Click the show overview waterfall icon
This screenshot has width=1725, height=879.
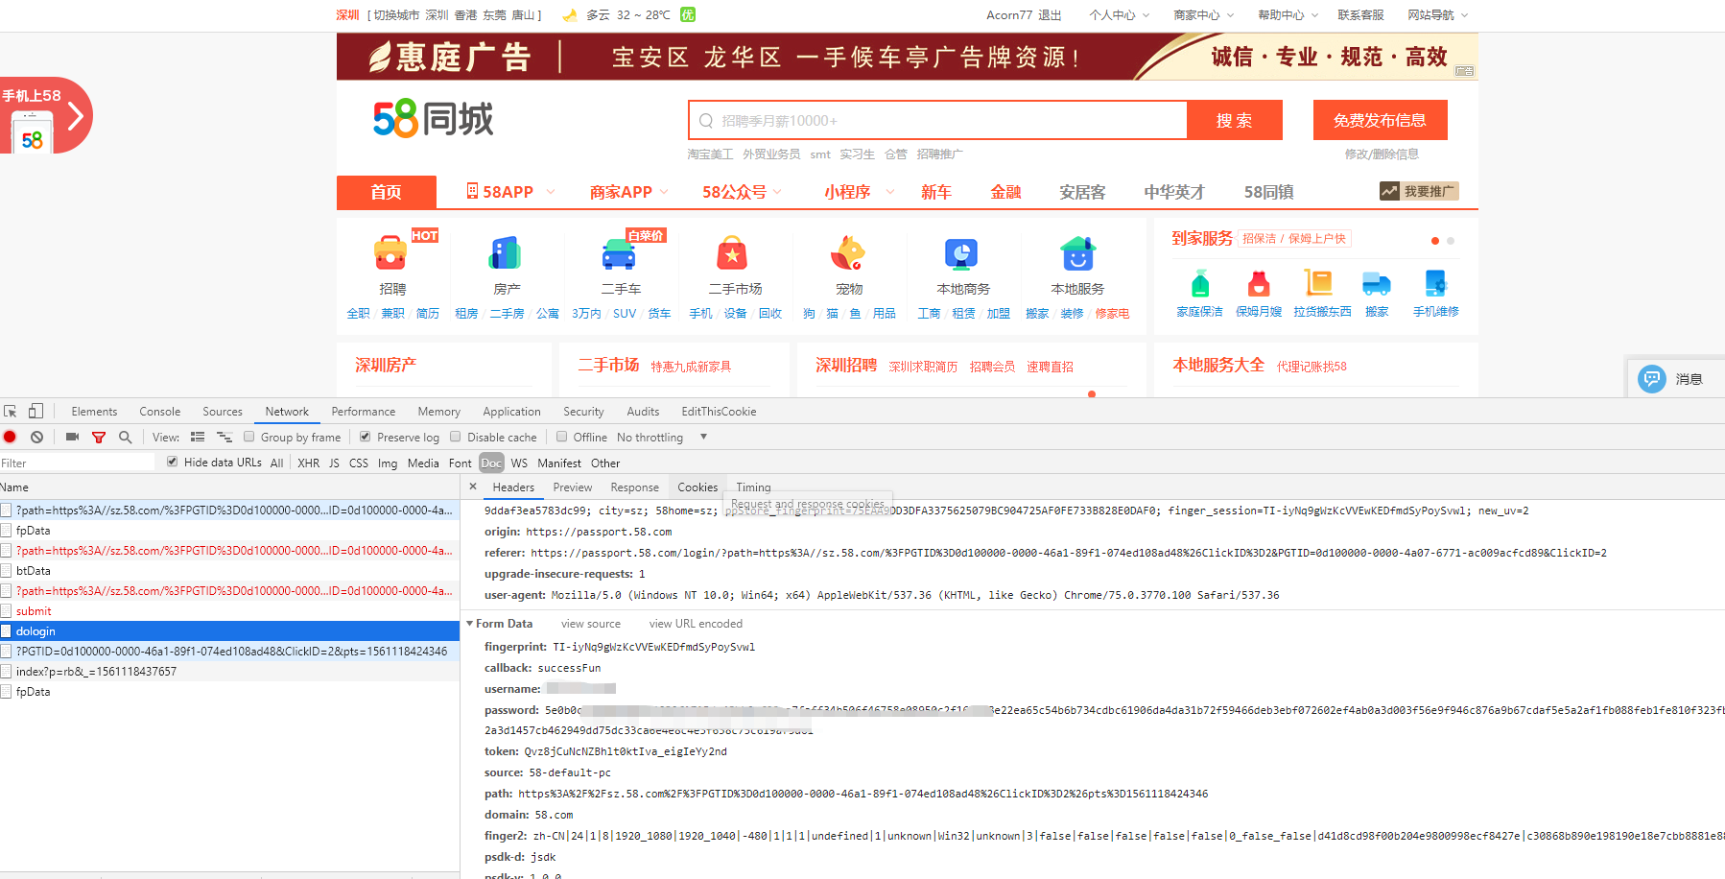(x=224, y=437)
